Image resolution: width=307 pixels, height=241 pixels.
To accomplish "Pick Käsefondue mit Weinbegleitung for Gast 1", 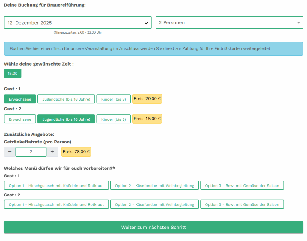I will pyautogui.click(x=154, y=185).
